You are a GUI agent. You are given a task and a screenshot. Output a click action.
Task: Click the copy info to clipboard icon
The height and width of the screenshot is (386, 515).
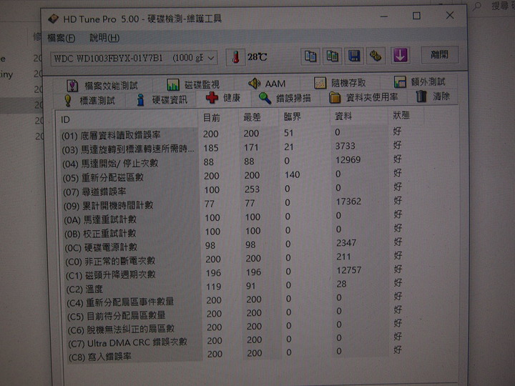click(310, 56)
